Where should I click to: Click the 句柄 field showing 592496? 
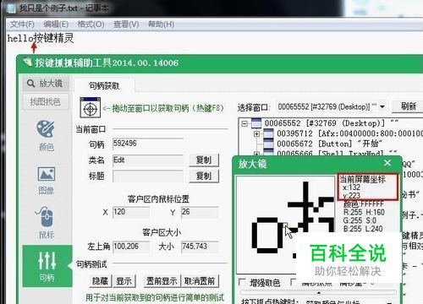pyautogui.click(x=148, y=144)
